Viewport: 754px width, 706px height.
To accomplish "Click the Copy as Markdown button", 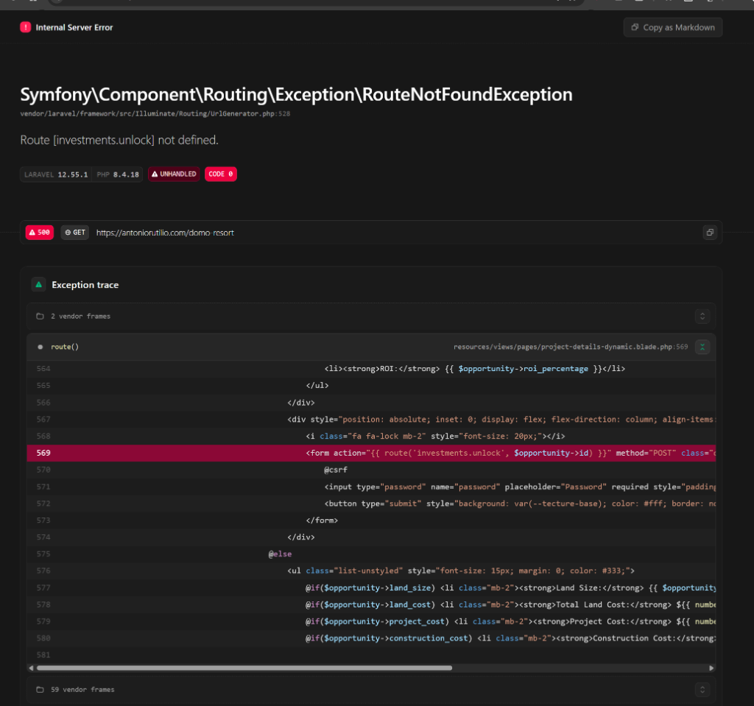I will 672,27.
